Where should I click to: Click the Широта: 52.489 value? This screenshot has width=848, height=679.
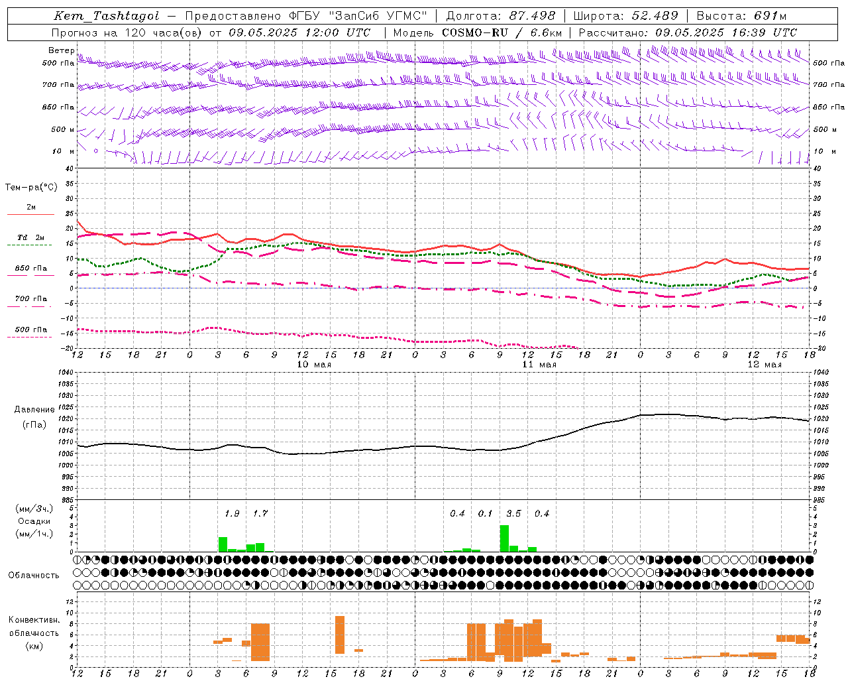625,16
